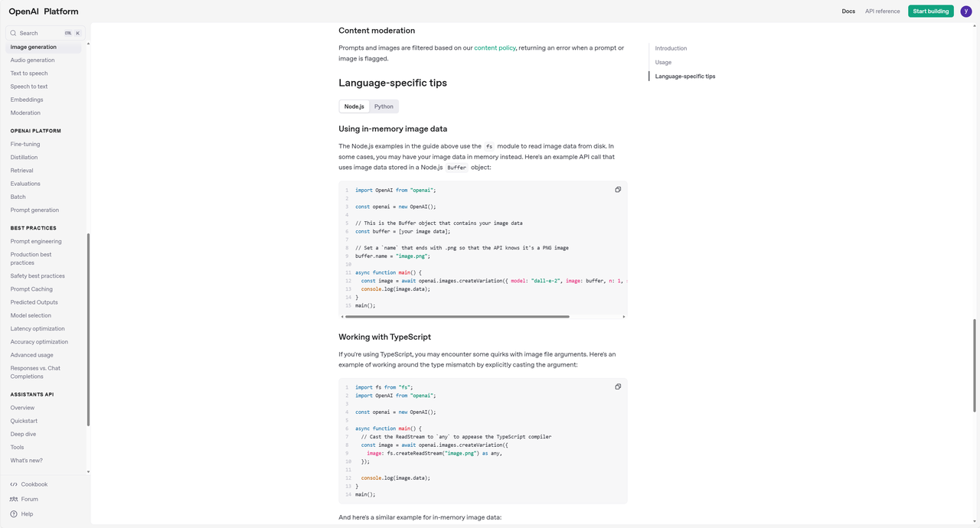Copy the TypeScript example code block
This screenshot has width=980, height=528.
point(618,386)
